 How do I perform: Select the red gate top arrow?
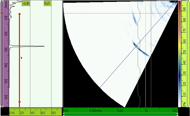pyautogui.click(x=19, y=14)
